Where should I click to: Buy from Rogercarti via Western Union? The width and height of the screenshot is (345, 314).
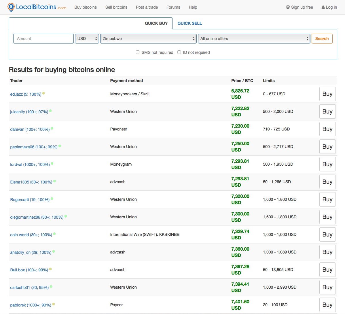click(327, 199)
